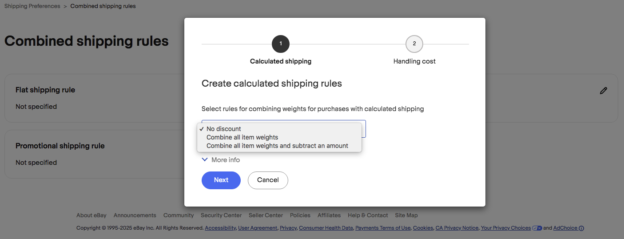Screen dimensions: 624x239
Task: Go to Shipping Preferences breadcrumb
Action: pyautogui.click(x=32, y=6)
